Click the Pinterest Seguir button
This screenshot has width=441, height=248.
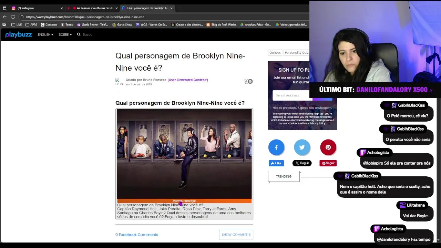click(328, 163)
